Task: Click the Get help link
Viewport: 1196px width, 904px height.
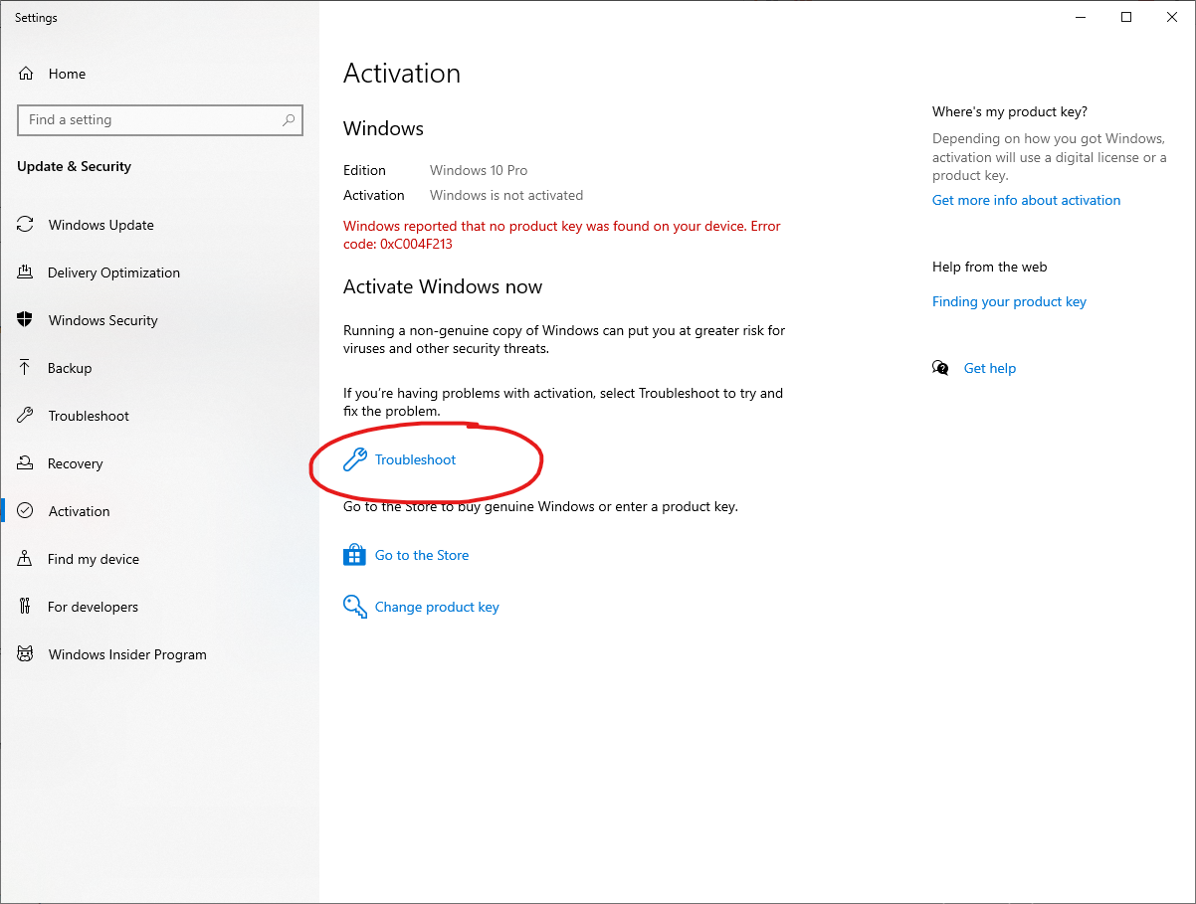Action: pyautogui.click(x=990, y=368)
